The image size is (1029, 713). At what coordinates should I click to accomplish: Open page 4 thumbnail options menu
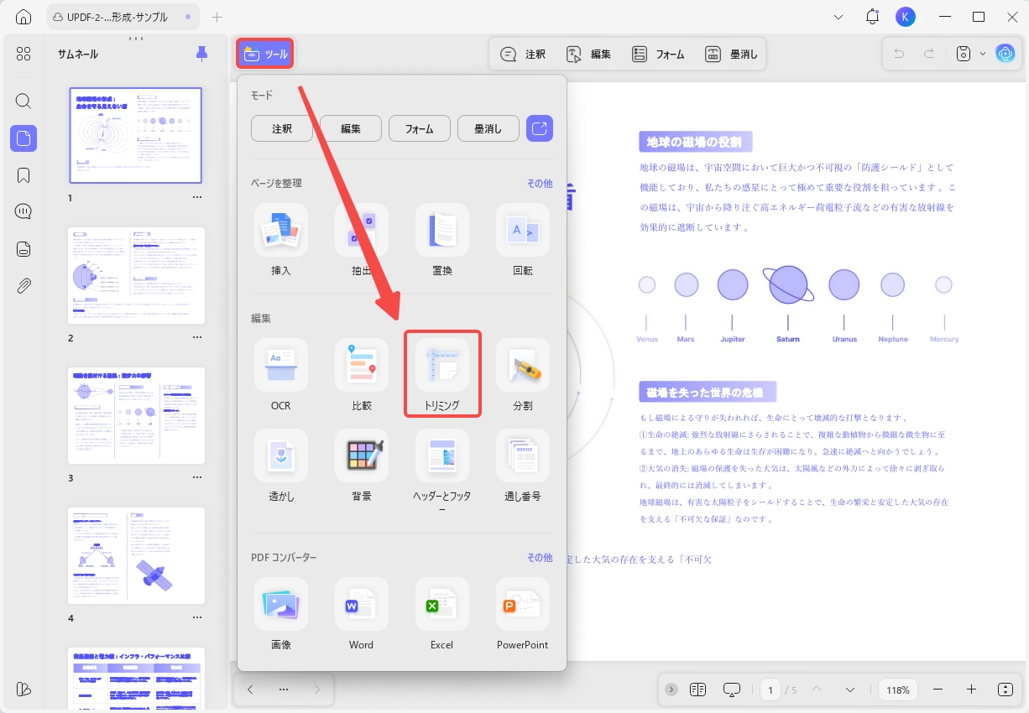(197, 618)
